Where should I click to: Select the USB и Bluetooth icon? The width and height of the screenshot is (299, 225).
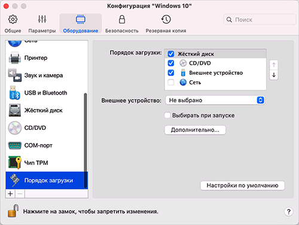tap(15, 93)
